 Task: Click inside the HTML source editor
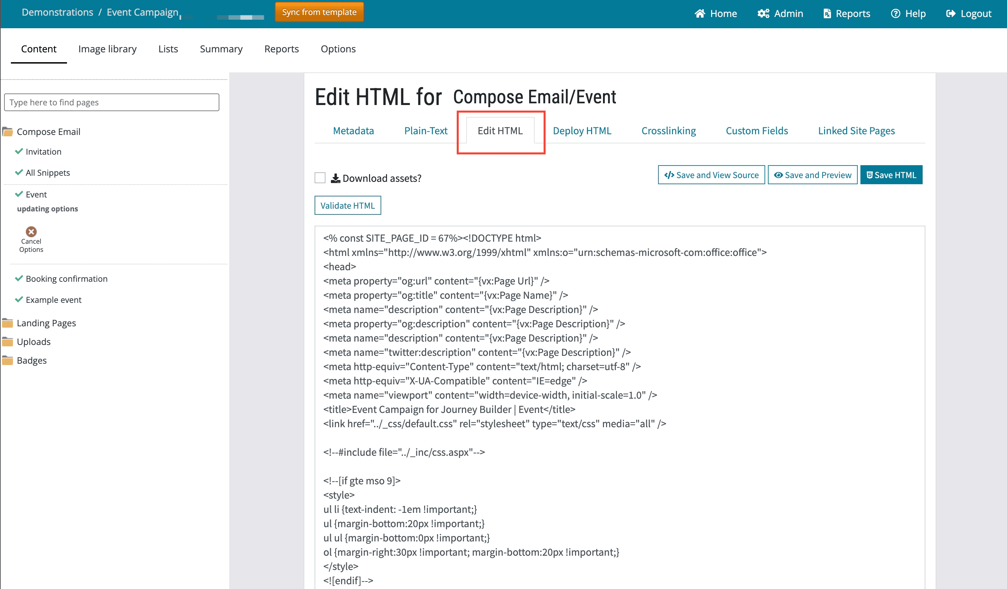pyautogui.click(x=620, y=407)
